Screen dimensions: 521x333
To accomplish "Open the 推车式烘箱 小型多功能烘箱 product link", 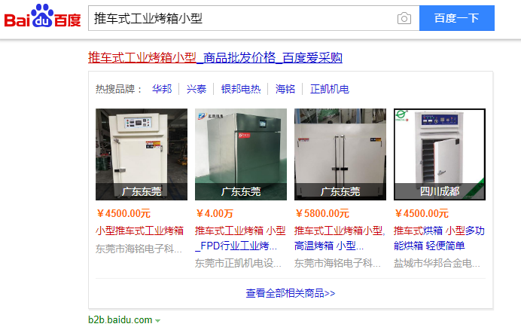I will click(439, 238).
